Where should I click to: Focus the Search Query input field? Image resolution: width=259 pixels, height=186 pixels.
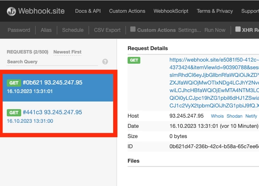[52, 62]
